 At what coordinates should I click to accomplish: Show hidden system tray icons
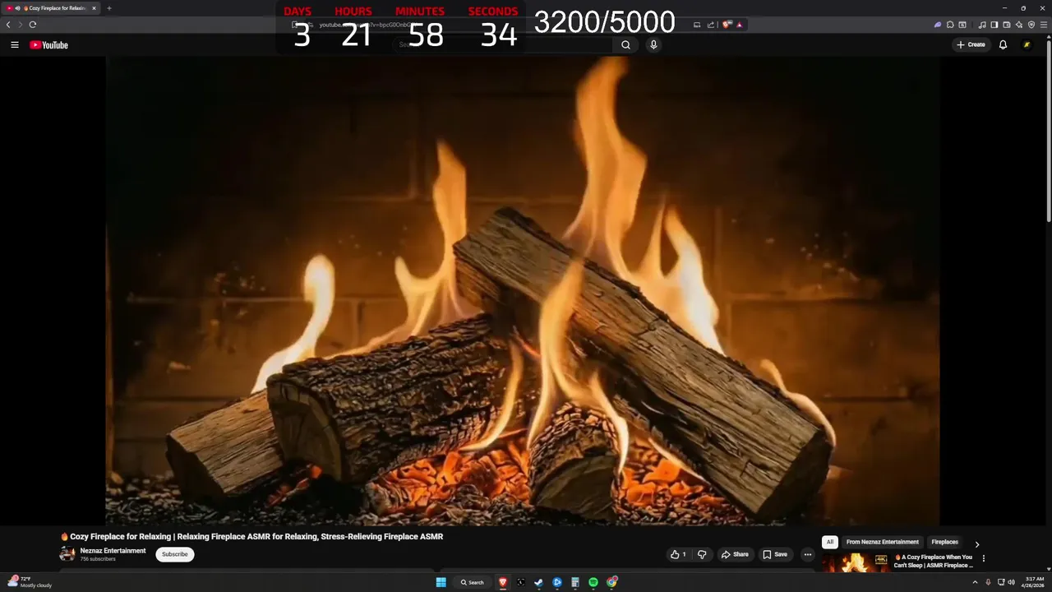(x=976, y=582)
